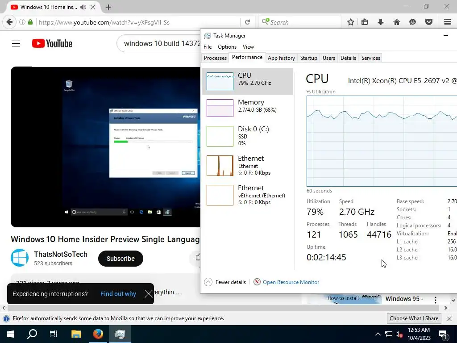457x343 pixels.
Task: Click the horizontal scrollbar left arrow
Action: tap(4, 308)
